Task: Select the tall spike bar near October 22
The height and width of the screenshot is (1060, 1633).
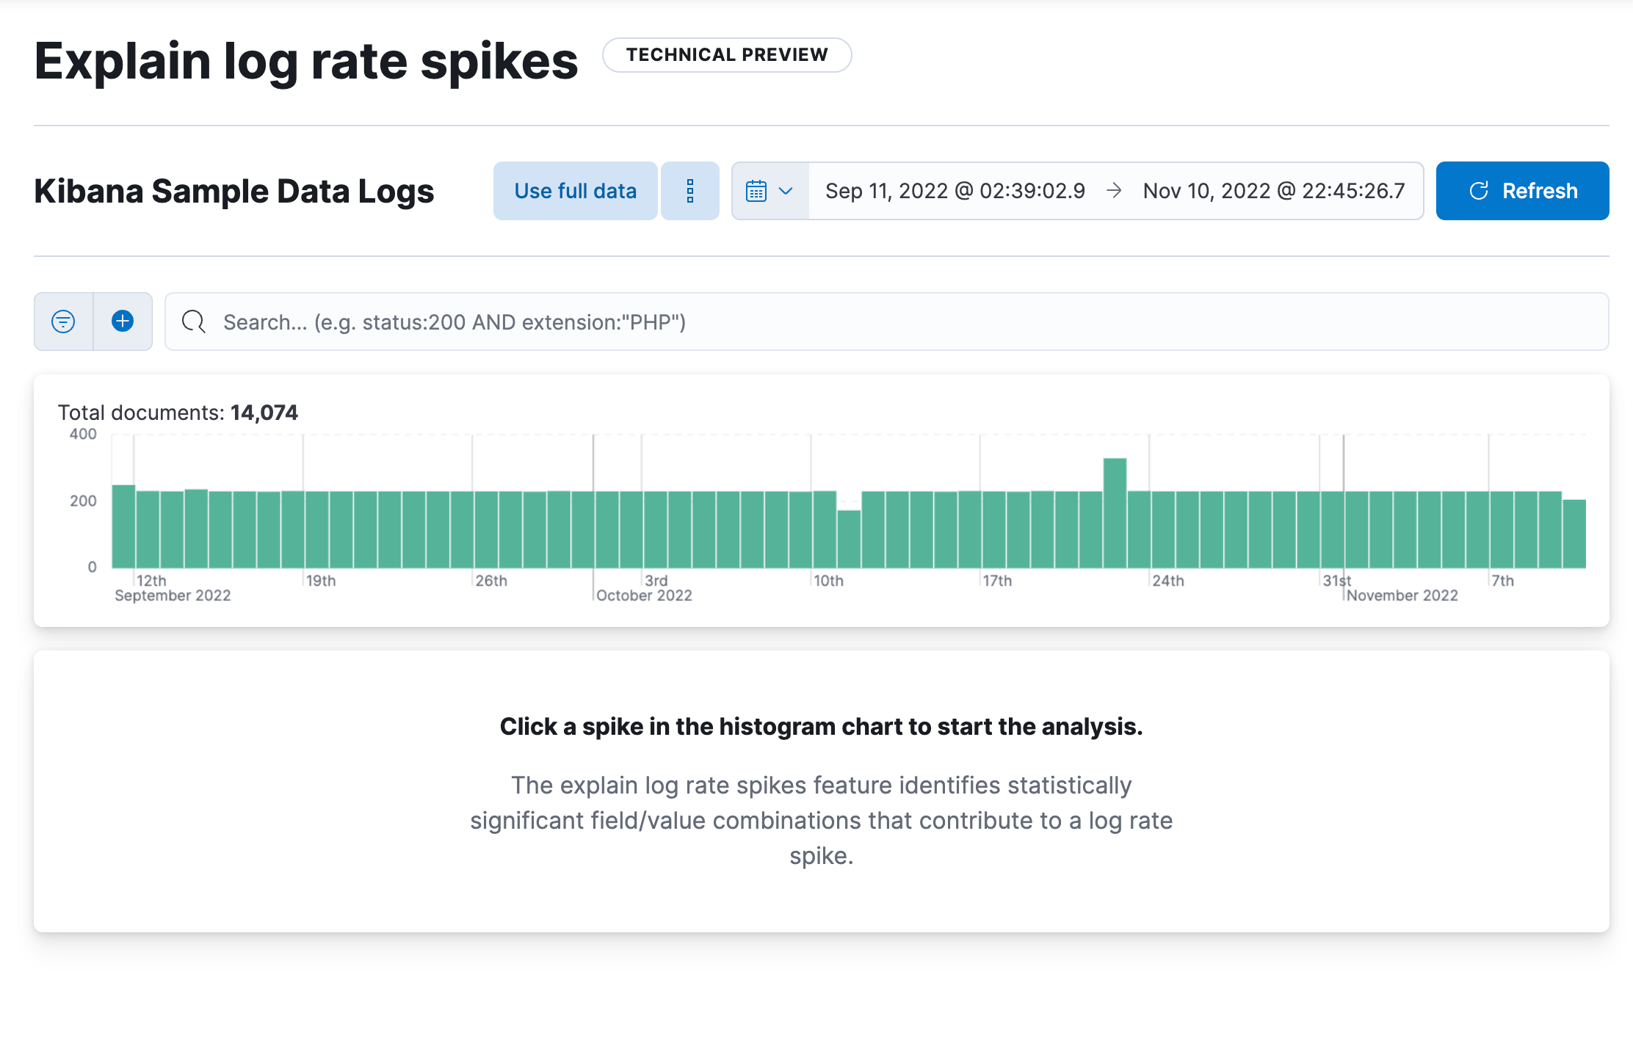Action: (1115, 477)
